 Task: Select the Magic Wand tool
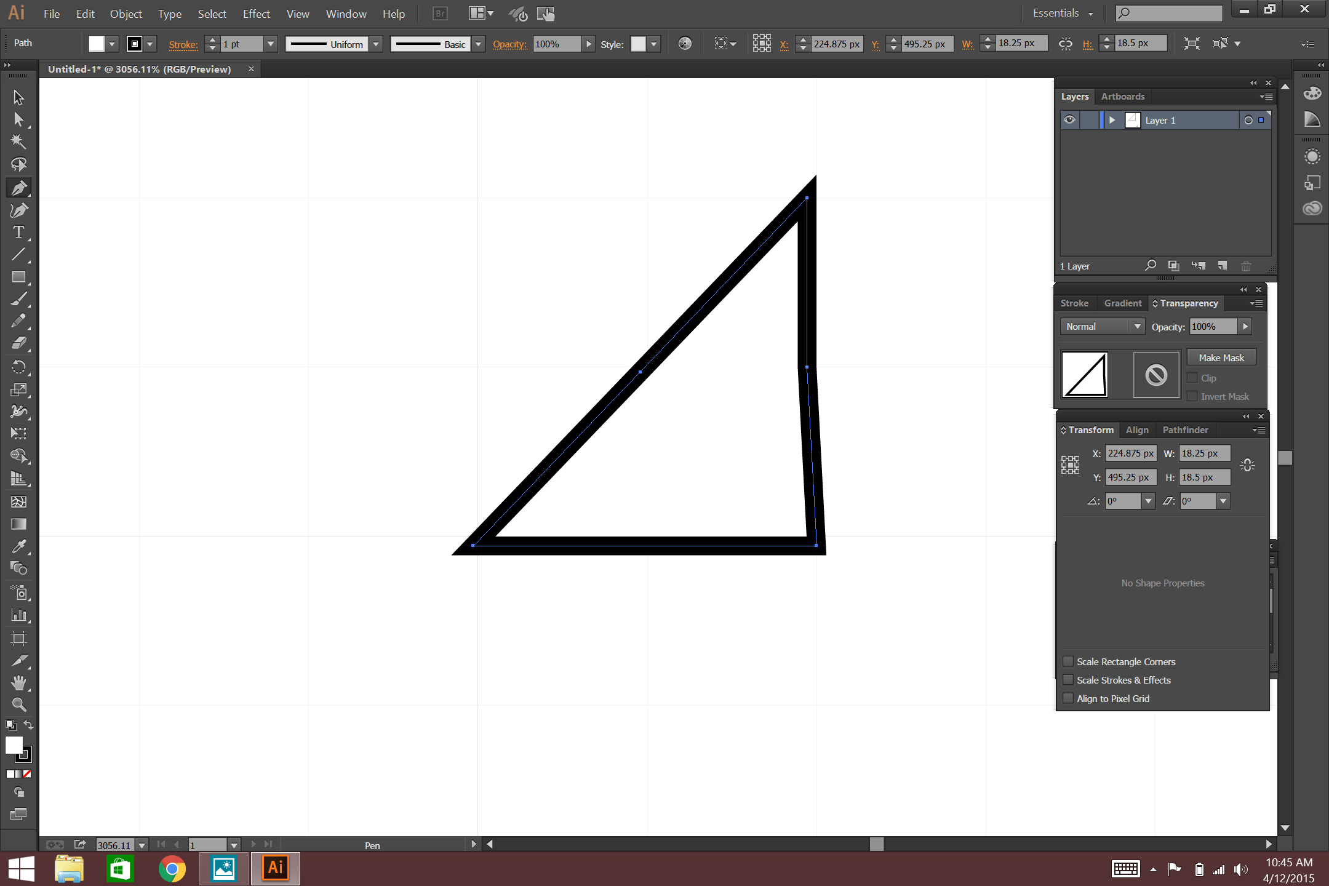tap(18, 142)
